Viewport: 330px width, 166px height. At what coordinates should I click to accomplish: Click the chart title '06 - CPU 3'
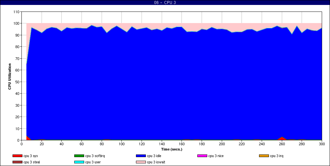coord(165,3)
